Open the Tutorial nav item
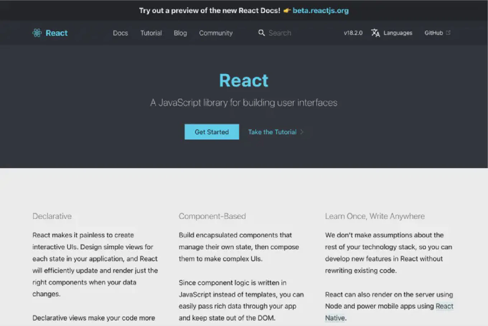488x326 pixels. click(x=151, y=33)
